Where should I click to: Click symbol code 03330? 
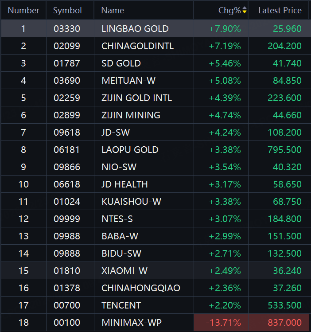[x=67, y=28]
